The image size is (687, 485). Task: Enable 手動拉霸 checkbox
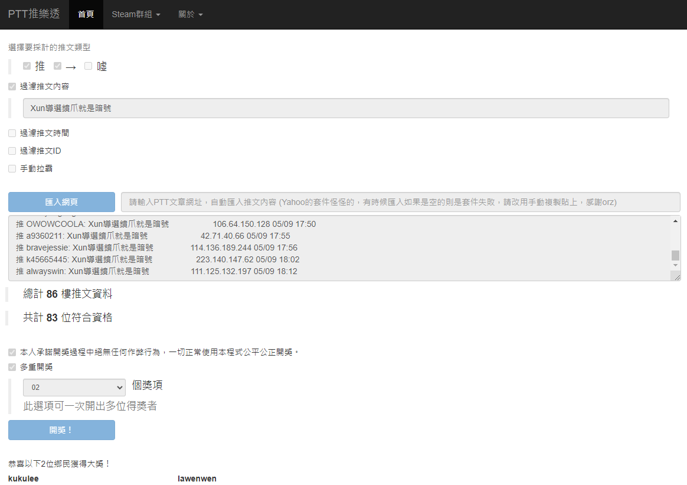click(12, 169)
